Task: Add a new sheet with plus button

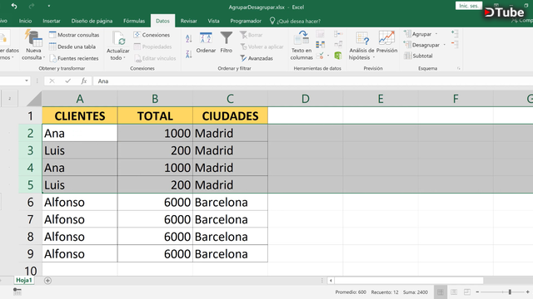Action: pyautogui.click(x=47, y=281)
